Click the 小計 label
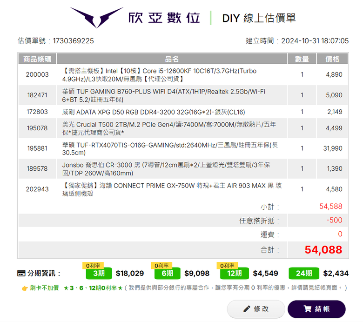The width and height of the screenshot is (363, 322). tap(270, 207)
